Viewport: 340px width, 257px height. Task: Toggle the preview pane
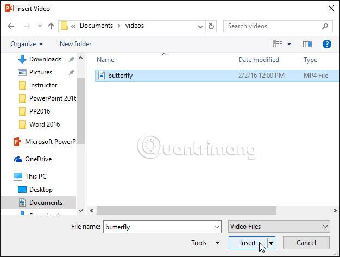307,44
